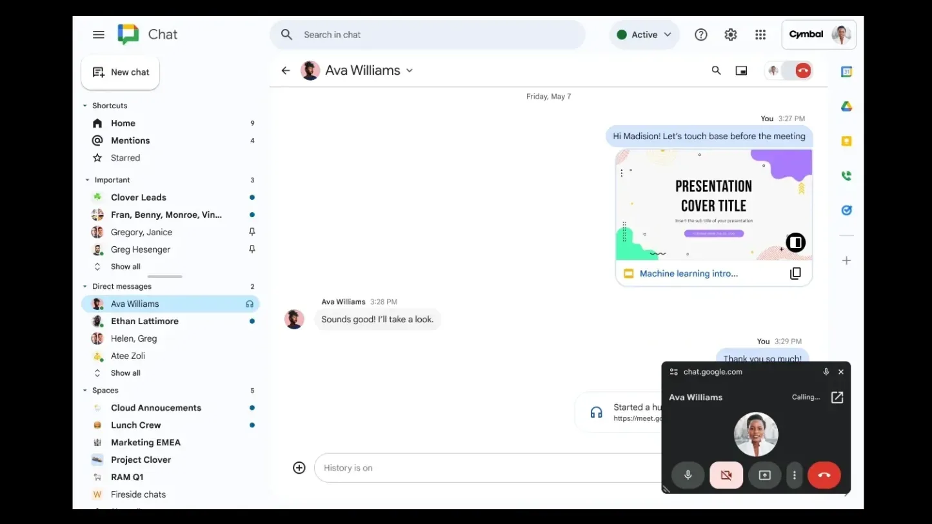932x524 pixels.
Task: Open the call in a new window
Action: (837, 398)
